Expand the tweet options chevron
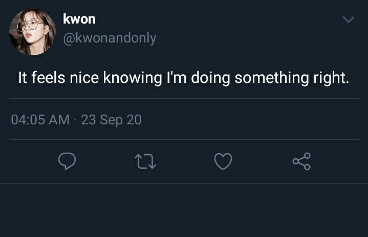 coord(348,19)
